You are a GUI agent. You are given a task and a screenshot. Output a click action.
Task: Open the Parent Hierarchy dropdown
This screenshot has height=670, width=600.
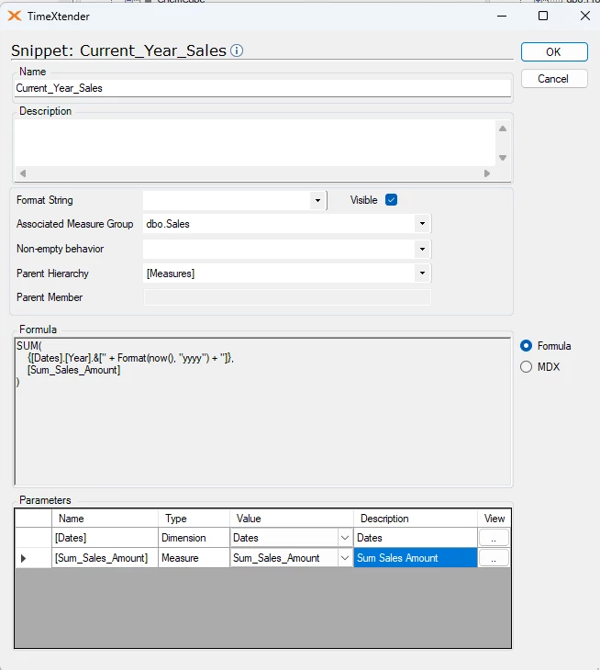(422, 273)
